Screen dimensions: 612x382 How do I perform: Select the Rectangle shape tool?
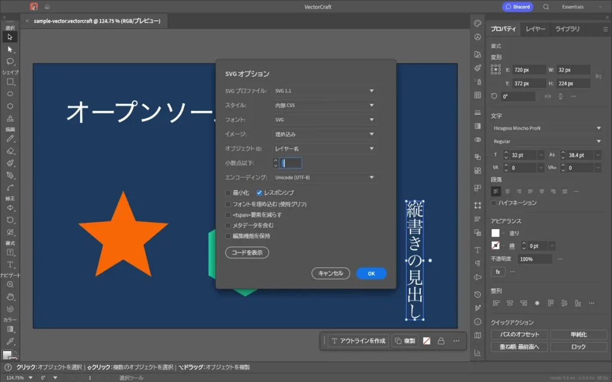tap(10, 82)
